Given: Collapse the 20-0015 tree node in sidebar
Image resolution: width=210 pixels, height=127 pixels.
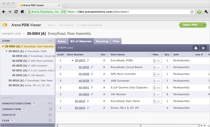Looking at the screenshot, I should coord(6,51).
